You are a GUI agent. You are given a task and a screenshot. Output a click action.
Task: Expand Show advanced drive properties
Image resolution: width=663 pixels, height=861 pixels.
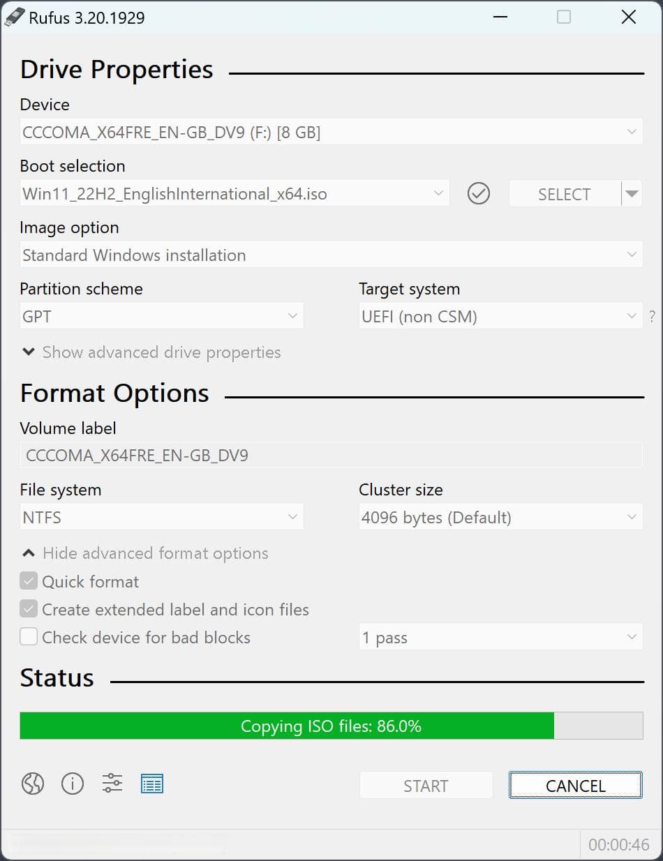click(x=151, y=352)
